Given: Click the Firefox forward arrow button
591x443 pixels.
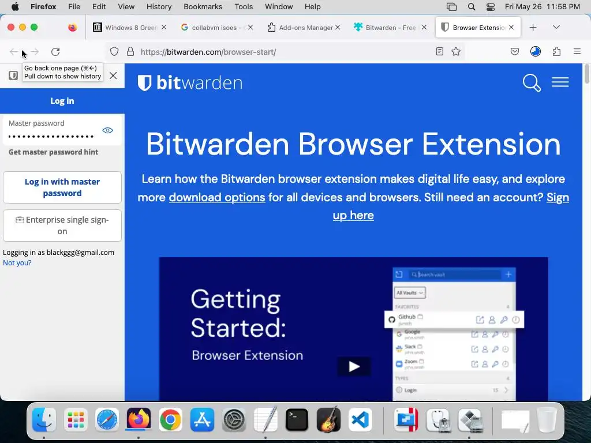Looking at the screenshot, I should click(35, 51).
